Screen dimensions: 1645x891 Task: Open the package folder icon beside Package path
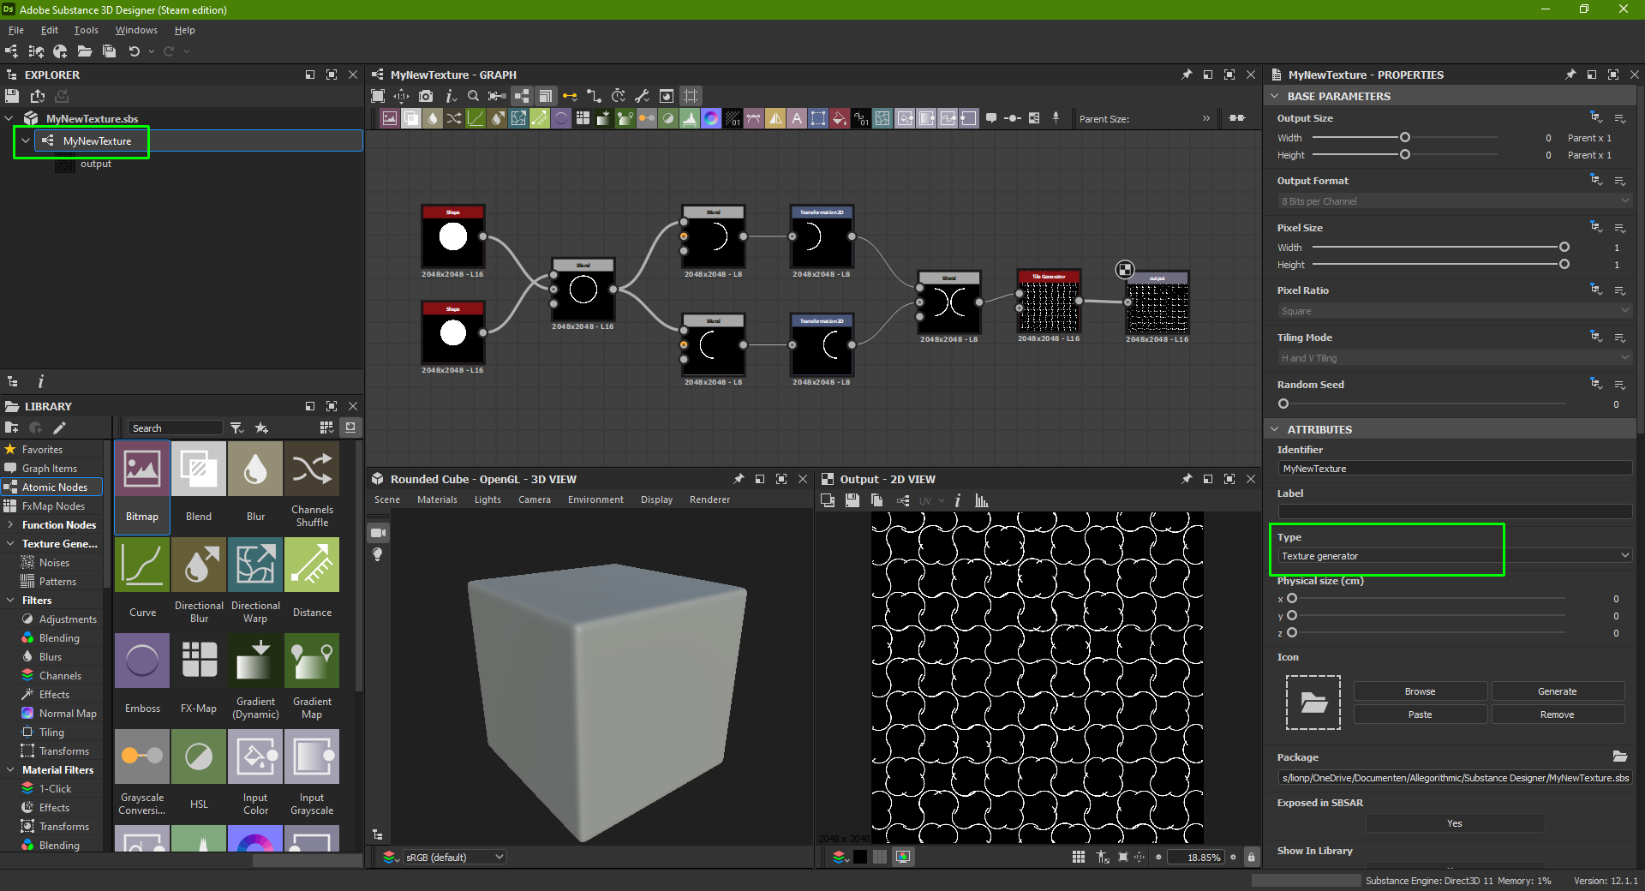(x=1619, y=756)
